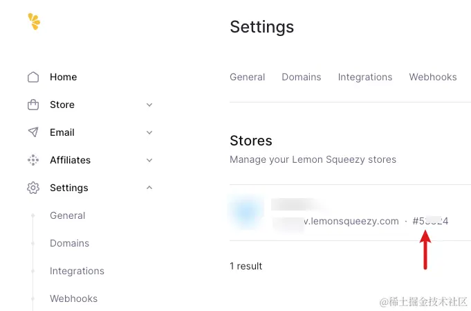This screenshot has width=471, height=311.
Task: Select General in the sidebar submenu
Action: click(68, 215)
